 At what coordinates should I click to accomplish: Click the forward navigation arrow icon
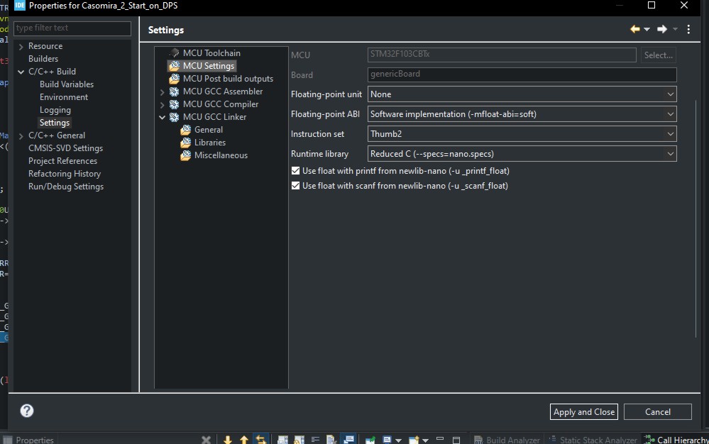coord(661,29)
